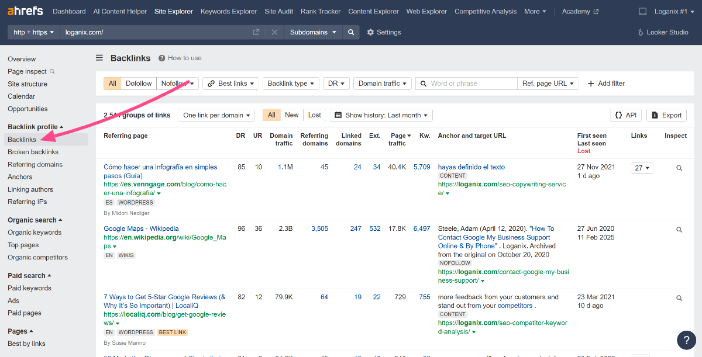
Task: Open the http + https protocol dropdown
Action: pyautogui.click(x=34, y=32)
